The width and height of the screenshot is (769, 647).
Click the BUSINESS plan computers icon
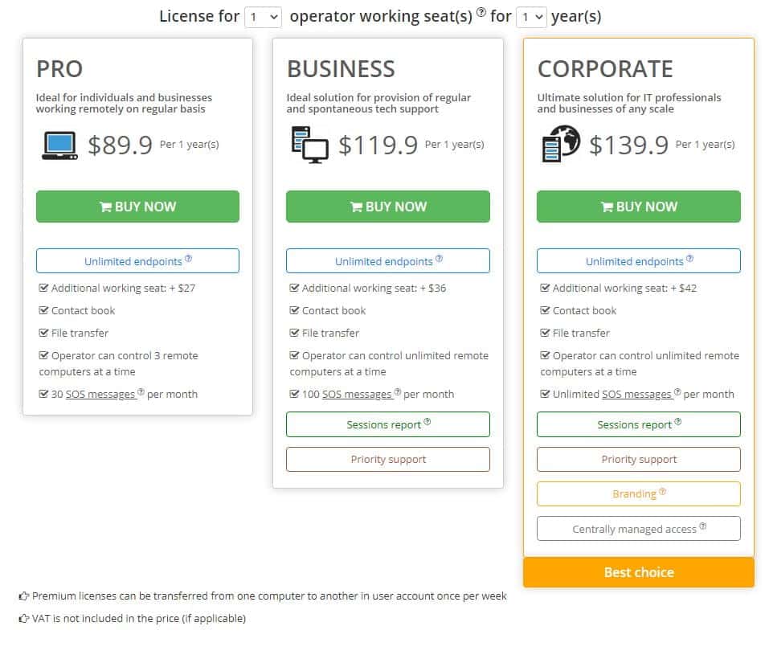pyautogui.click(x=309, y=145)
